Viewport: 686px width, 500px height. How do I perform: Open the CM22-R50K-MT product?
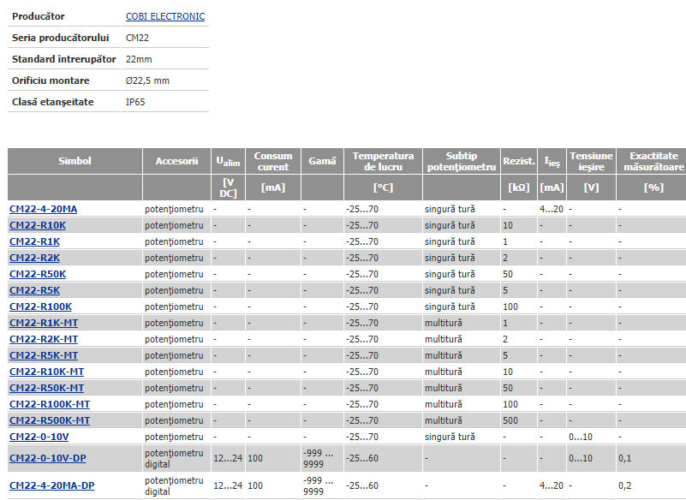click(46, 388)
